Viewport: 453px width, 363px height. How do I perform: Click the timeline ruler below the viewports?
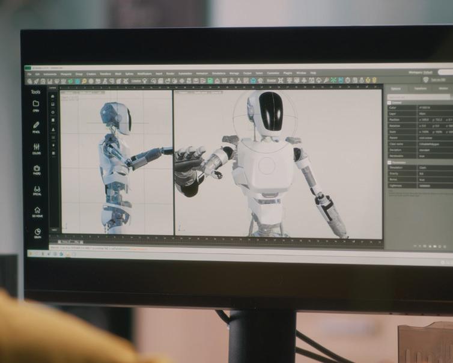[x=216, y=239]
